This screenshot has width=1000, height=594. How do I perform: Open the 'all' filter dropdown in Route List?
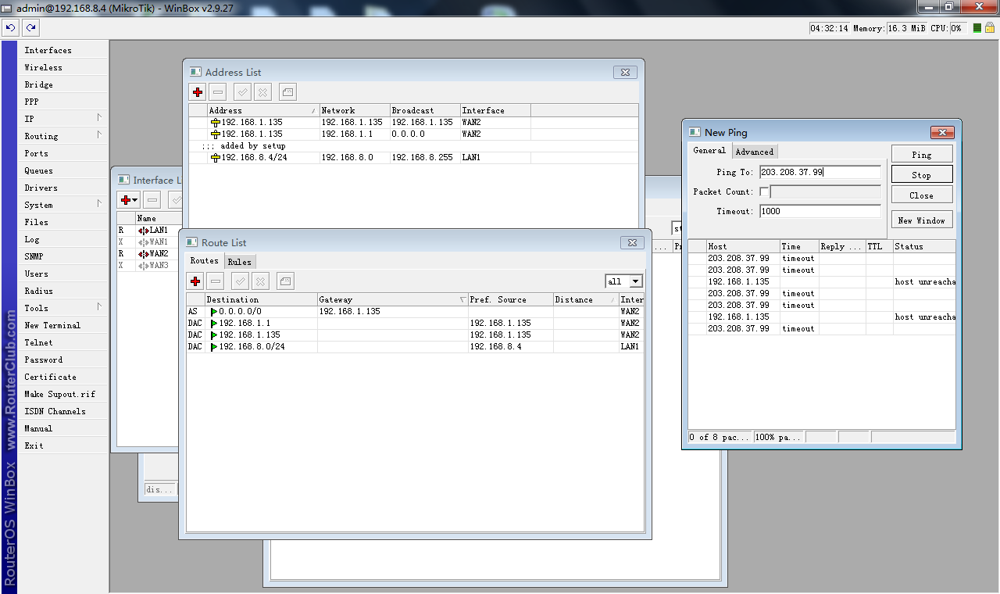coord(635,281)
